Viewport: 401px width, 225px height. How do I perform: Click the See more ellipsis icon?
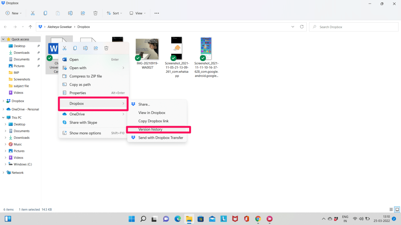click(x=157, y=13)
